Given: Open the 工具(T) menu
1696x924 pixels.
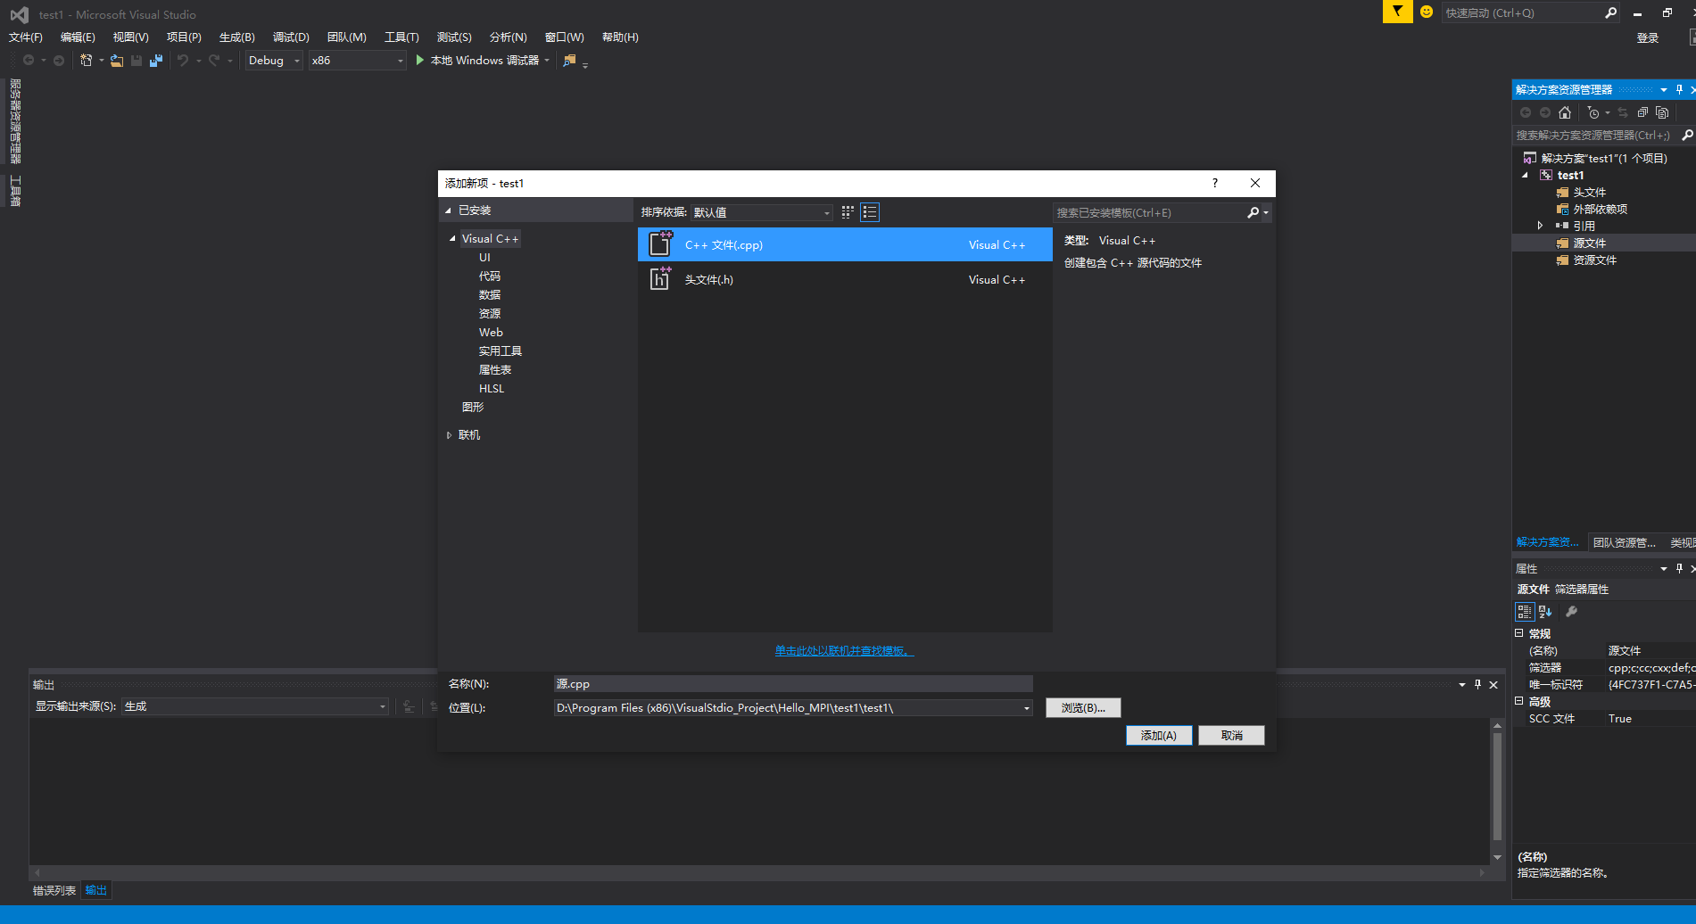Looking at the screenshot, I should click(x=401, y=37).
